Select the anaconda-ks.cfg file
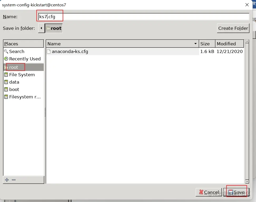The height and width of the screenshot is (202, 256). pyautogui.click(x=145, y=51)
